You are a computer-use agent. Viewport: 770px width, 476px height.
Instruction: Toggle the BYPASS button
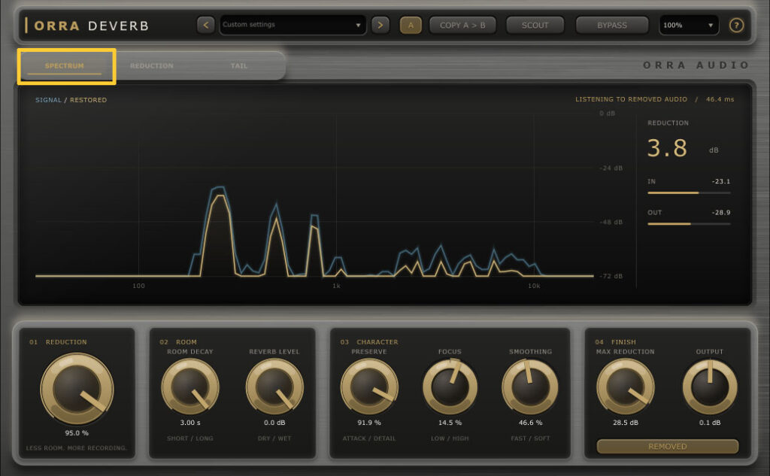point(612,25)
